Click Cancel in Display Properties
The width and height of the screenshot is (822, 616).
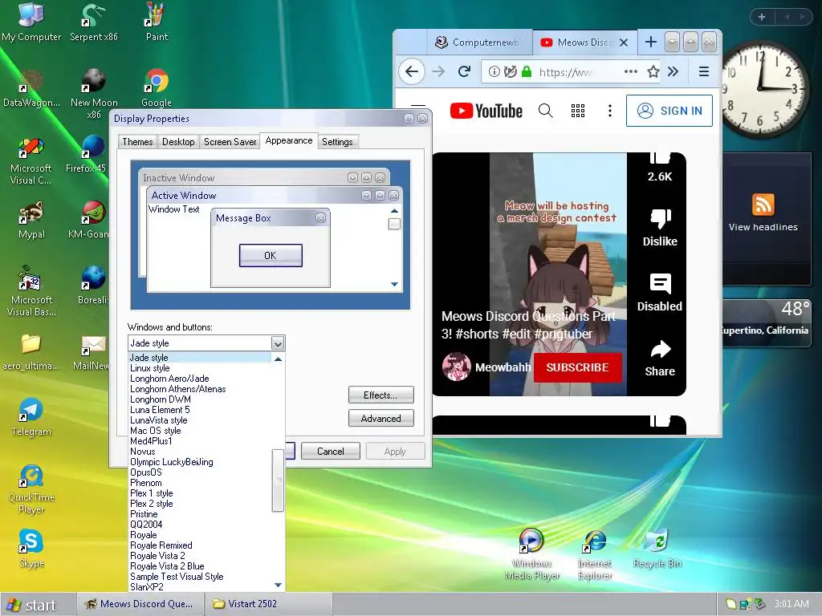pyautogui.click(x=330, y=451)
